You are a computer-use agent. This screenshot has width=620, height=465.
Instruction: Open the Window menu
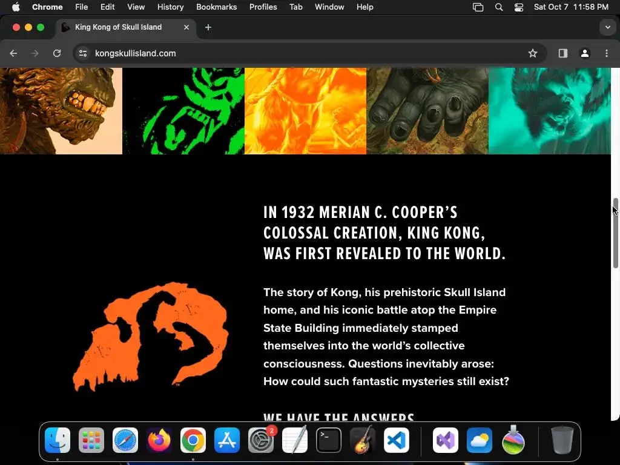coord(329,7)
